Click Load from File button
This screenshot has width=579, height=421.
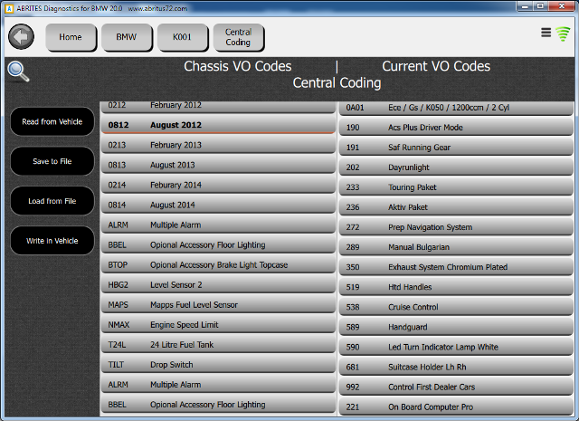tap(52, 201)
